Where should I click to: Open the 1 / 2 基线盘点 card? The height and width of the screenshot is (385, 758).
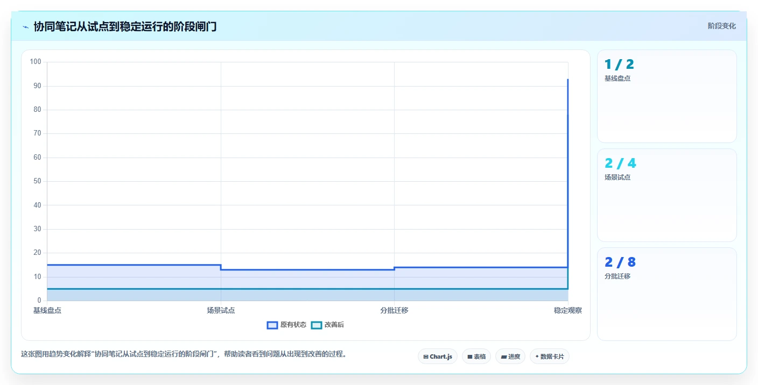(667, 96)
